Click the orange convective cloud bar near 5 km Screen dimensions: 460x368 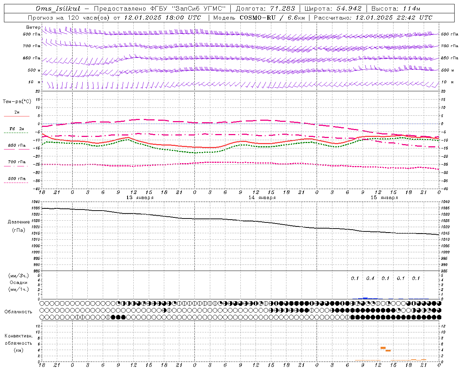pos(383,348)
